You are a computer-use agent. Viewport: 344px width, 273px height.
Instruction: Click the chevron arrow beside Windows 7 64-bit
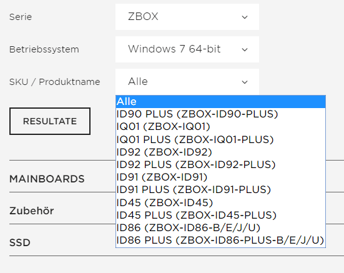(245, 49)
